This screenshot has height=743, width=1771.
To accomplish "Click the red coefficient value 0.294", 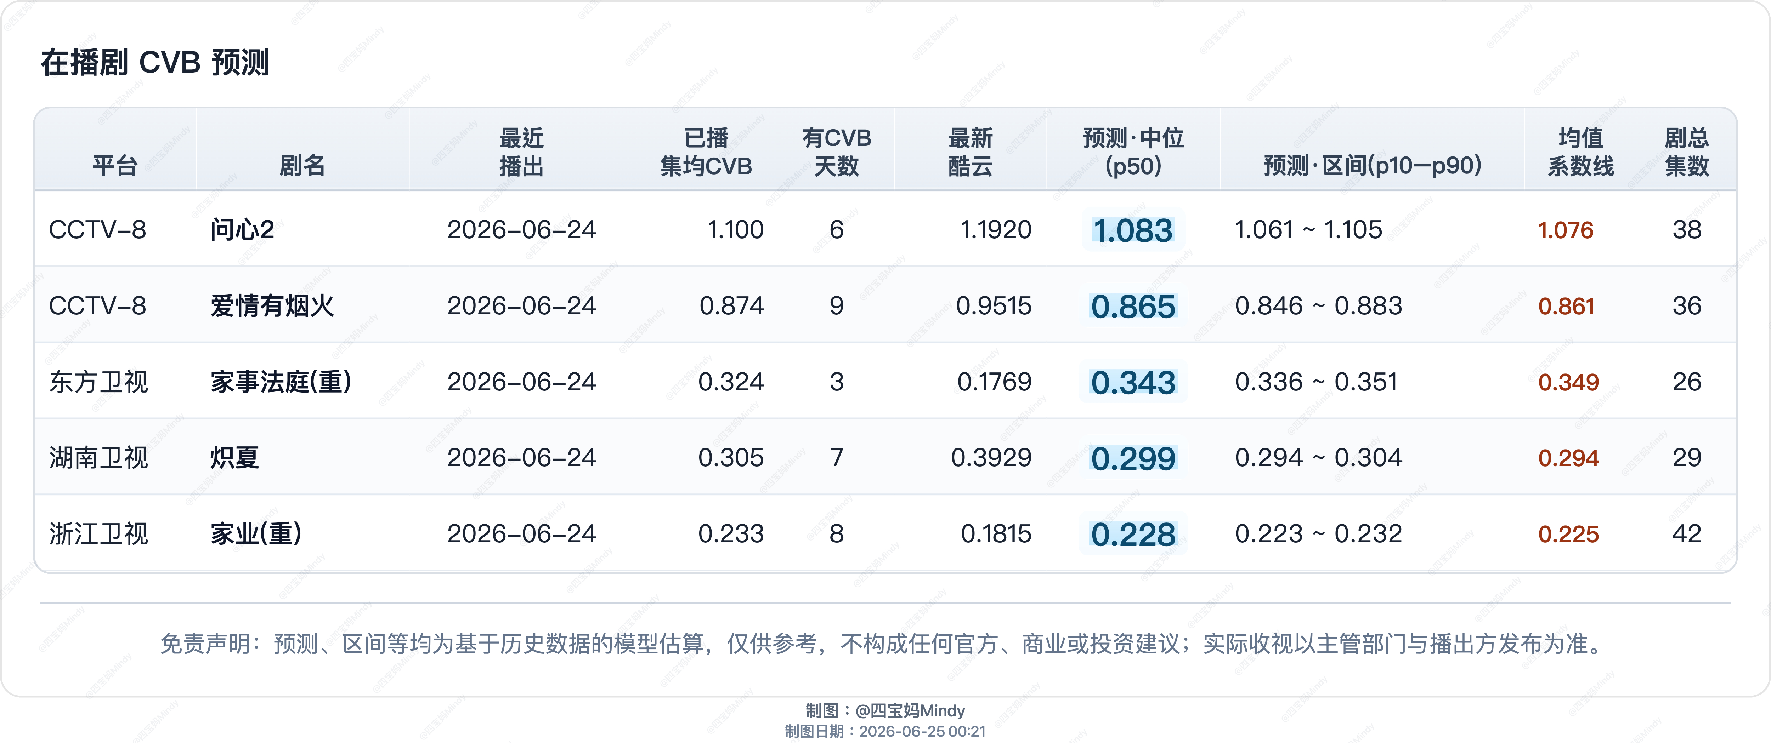I will click(x=1568, y=458).
